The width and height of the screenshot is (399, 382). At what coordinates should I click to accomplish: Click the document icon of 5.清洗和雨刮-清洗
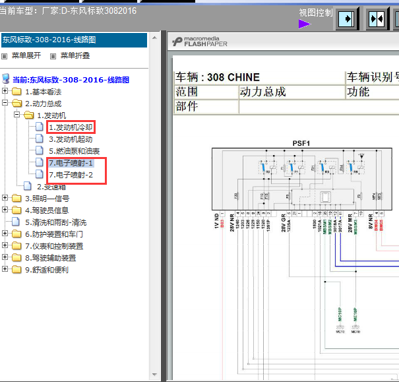click(x=16, y=222)
